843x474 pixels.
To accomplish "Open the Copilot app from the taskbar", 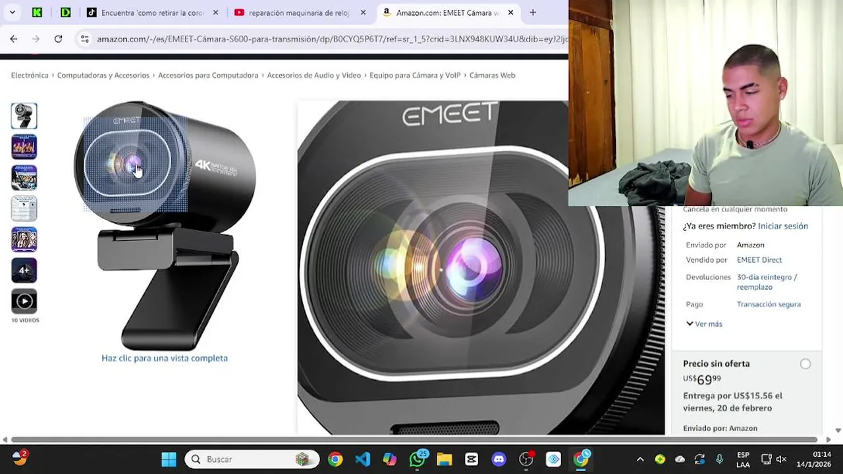I will click(389, 459).
